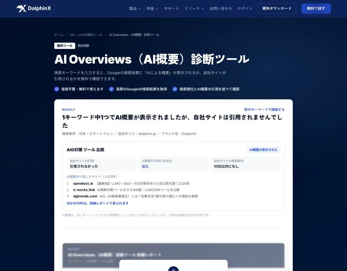The height and width of the screenshot is (271, 347).
Task: Open the oproduct.ai cited site
Action: (x=83, y=183)
